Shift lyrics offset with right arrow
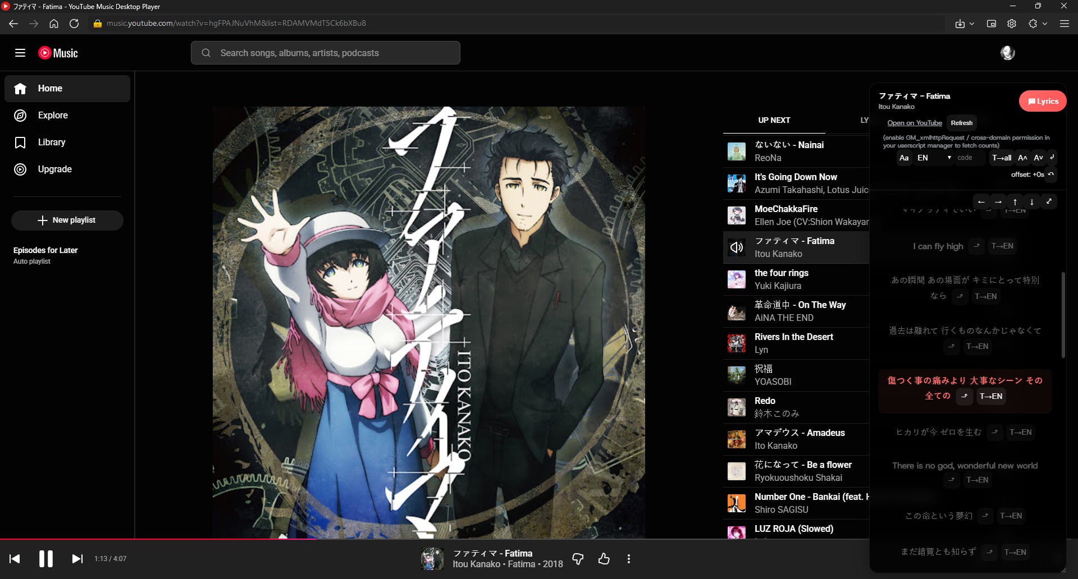This screenshot has height=579, width=1078. coord(998,202)
